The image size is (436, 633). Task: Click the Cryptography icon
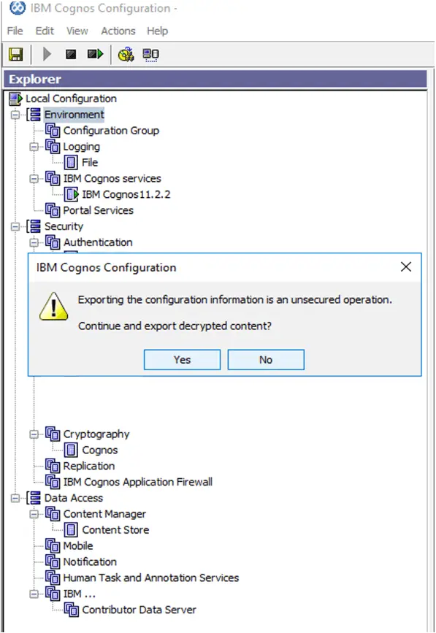(53, 434)
